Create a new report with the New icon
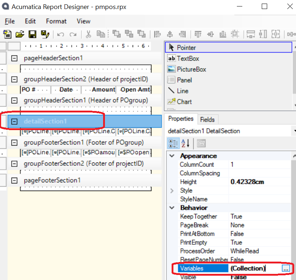Screen dimensions: 296x280 point(7,34)
